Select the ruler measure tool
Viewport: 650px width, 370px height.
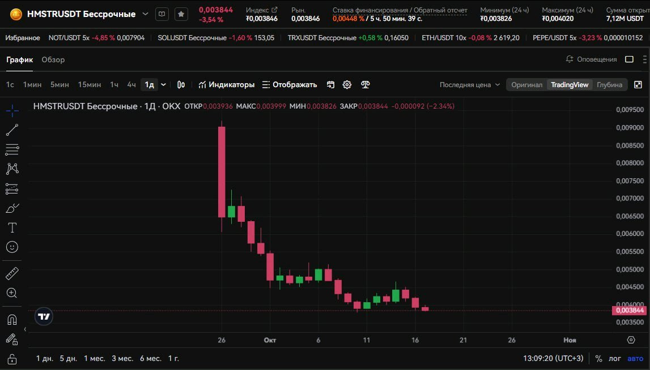12,273
